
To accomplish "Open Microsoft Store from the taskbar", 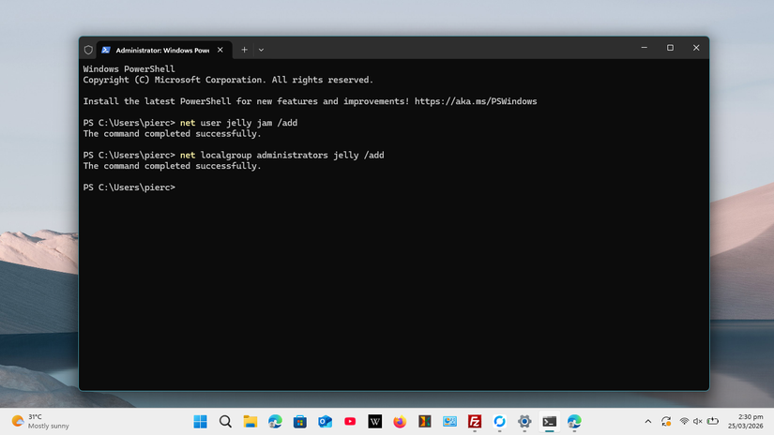I will [300, 421].
